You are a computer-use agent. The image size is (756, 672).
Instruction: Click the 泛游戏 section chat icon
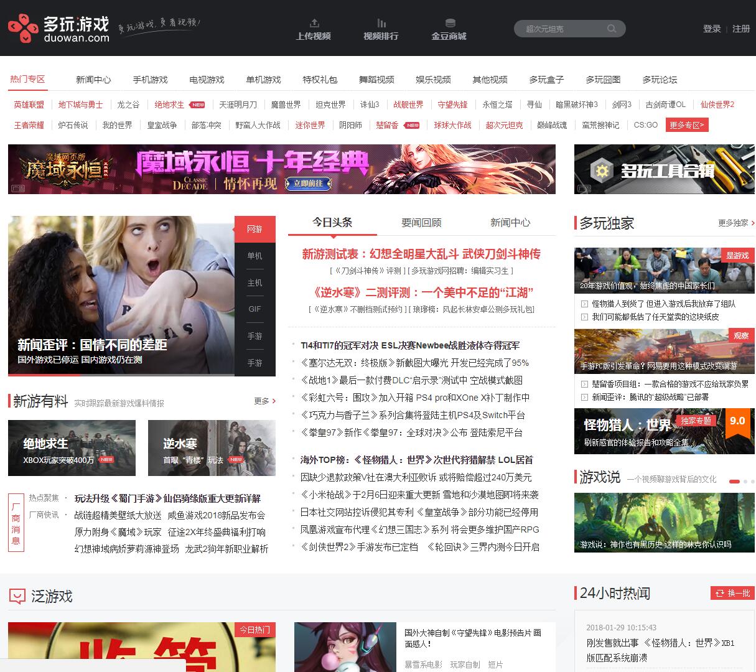tap(17, 597)
